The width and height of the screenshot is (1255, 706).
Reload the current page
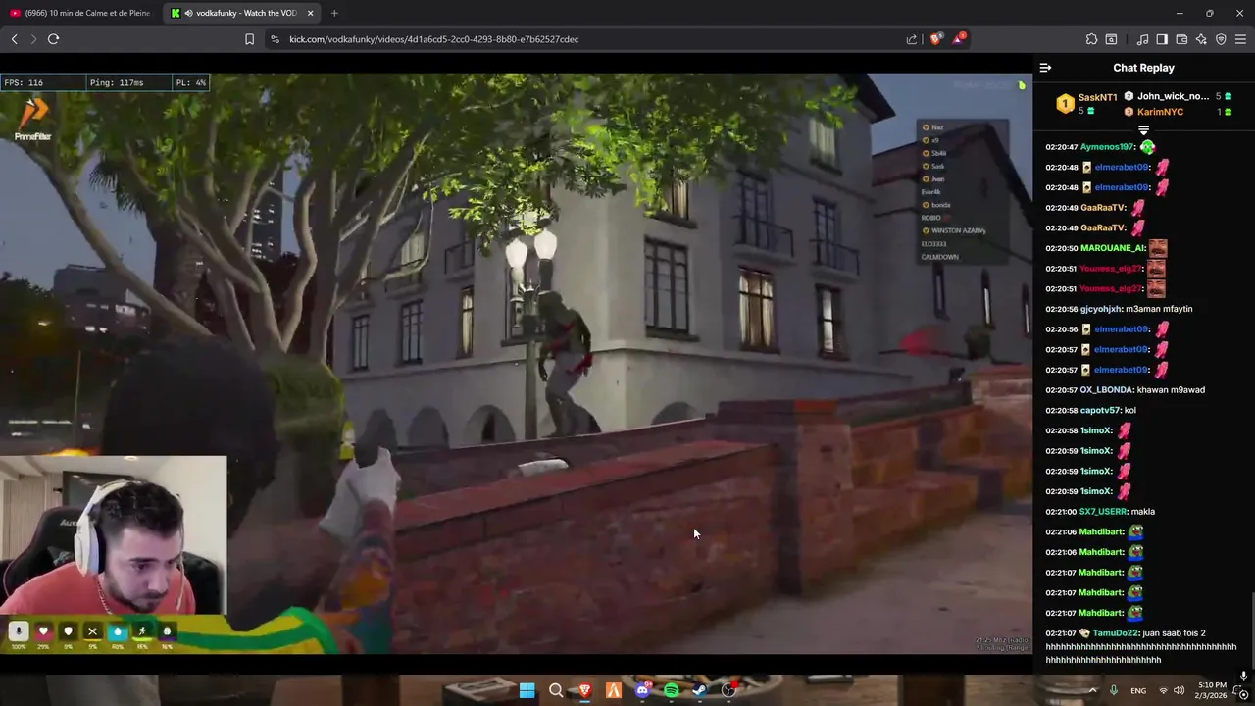pyautogui.click(x=53, y=39)
